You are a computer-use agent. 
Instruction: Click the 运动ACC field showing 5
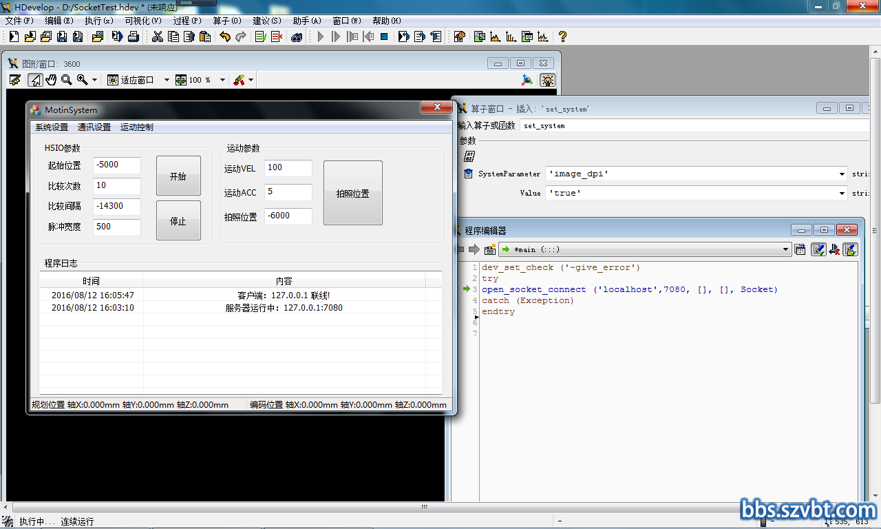pos(288,192)
